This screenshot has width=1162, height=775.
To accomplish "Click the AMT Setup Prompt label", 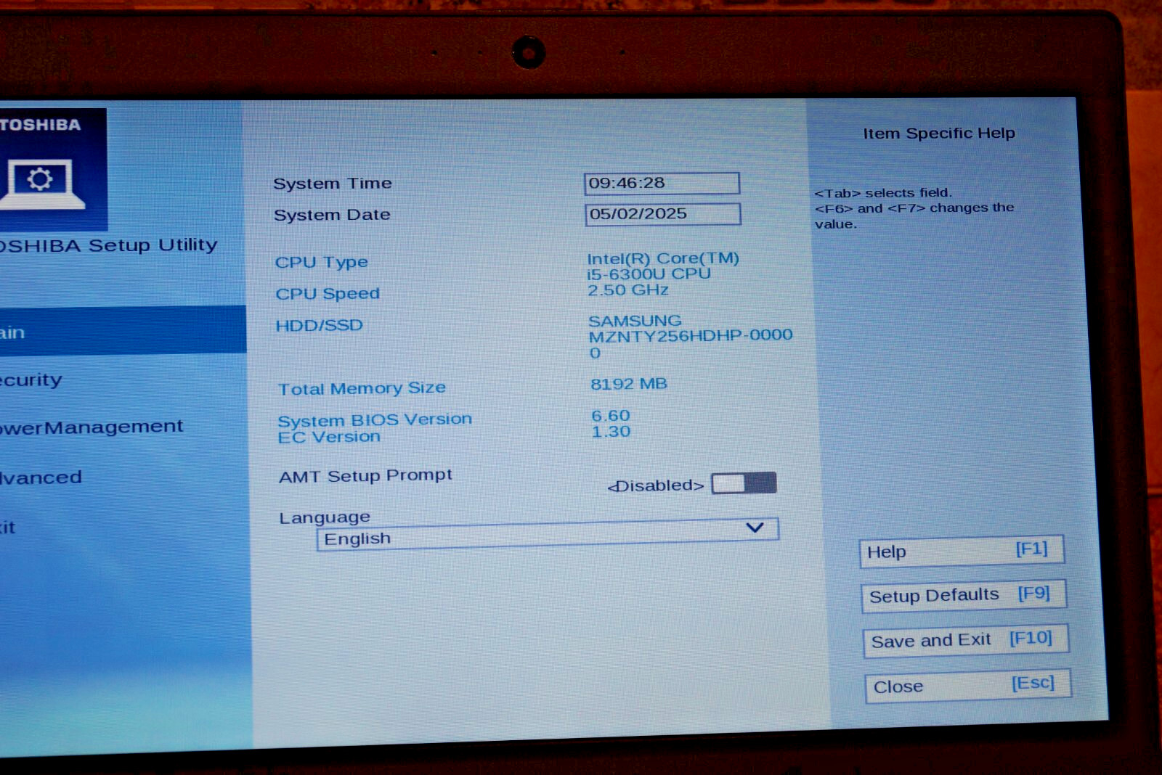I will [x=365, y=476].
